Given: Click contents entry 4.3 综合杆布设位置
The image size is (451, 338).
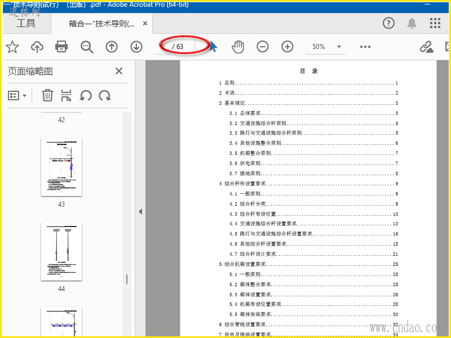Looking at the screenshot, I should [x=313, y=214].
